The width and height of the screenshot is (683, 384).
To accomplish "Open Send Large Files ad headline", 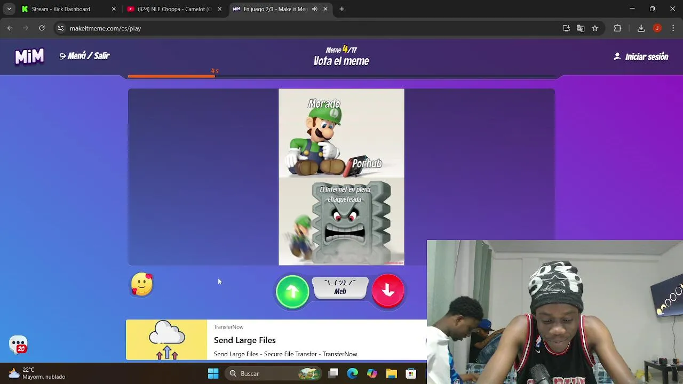I will [x=245, y=340].
